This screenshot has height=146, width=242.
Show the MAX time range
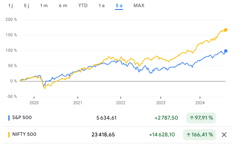click(139, 5)
